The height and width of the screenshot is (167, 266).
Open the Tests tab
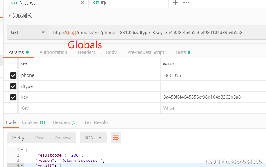(183, 52)
